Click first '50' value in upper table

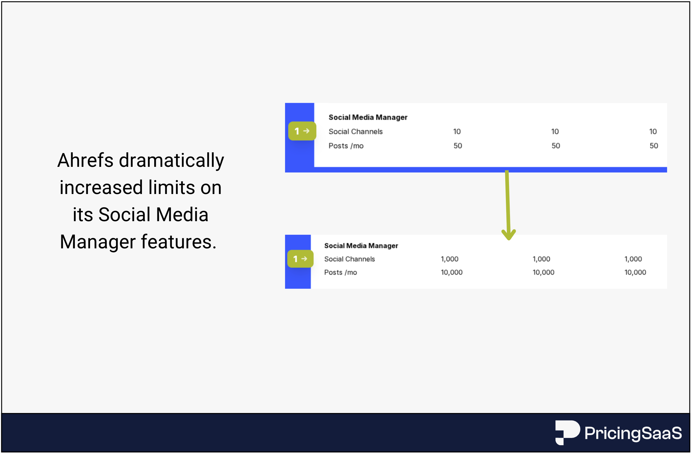click(x=458, y=146)
